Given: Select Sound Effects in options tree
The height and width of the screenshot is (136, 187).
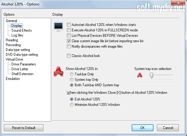Looking at the screenshot, I should (22, 30).
